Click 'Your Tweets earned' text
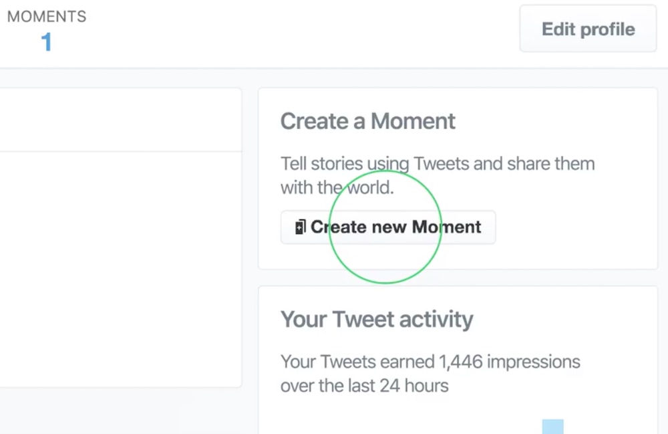This screenshot has height=434, width=668. [357, 362]
